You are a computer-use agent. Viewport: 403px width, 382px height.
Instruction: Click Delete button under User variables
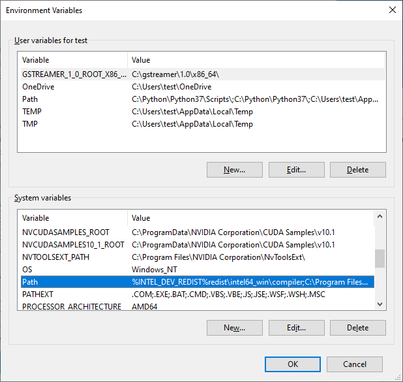click(357, 170)
